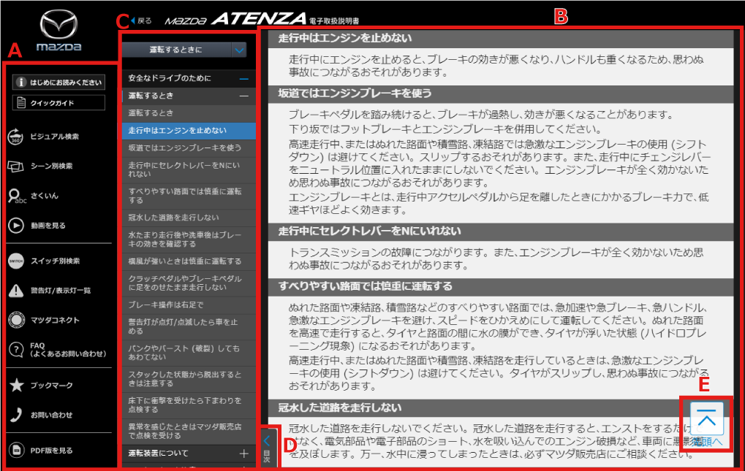
Task: Click the クイックガイド button
Action: [59, 103]
